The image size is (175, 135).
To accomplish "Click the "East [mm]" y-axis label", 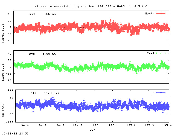I will point(3,72).
